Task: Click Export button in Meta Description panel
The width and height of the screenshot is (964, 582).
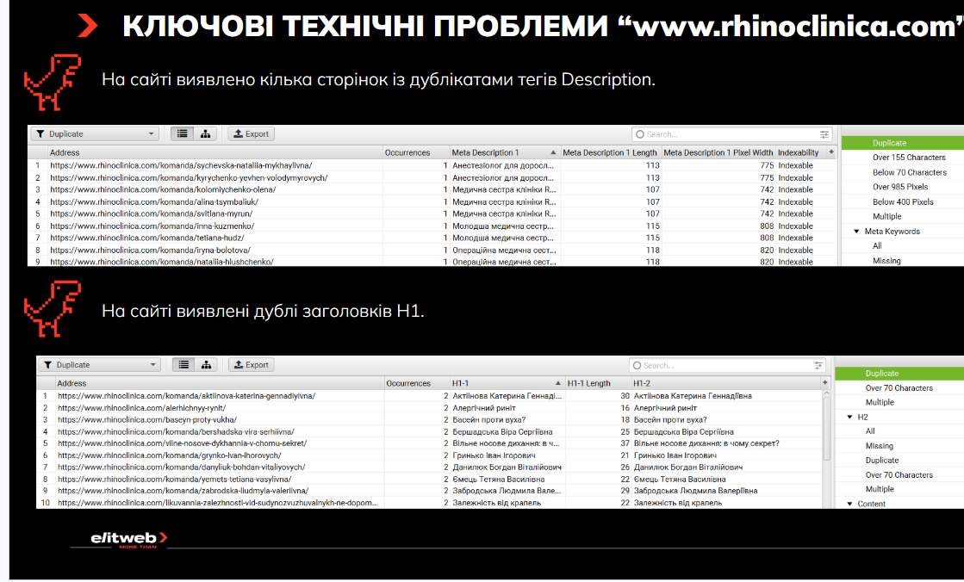Action: click(252, 134)
